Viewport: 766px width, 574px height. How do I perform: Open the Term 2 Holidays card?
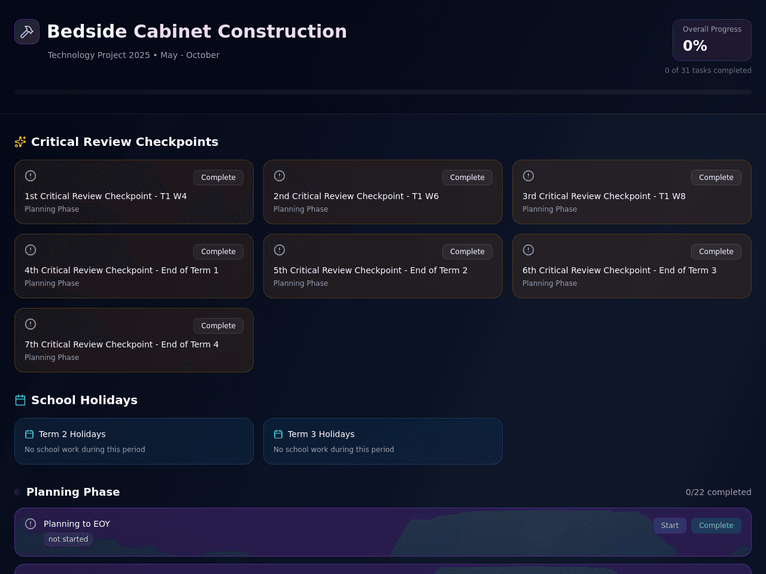tap(134, 441)
